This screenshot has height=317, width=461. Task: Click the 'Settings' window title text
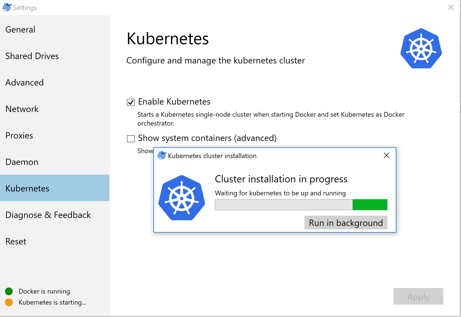[x=25, y=8]
